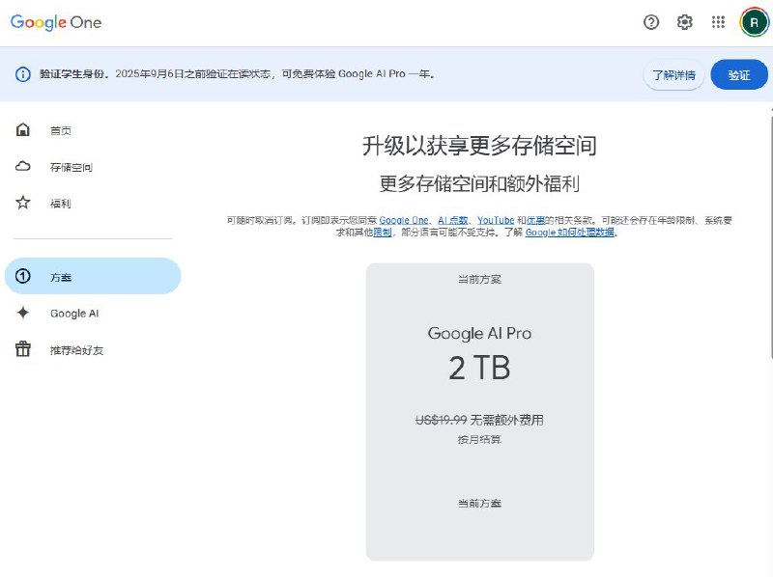Open the Google apps grid icon

click(717, 22)
